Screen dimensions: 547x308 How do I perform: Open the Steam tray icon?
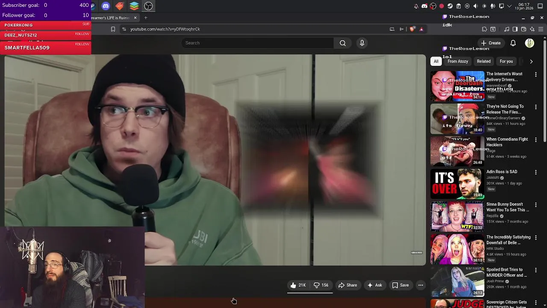pos(450,6)
